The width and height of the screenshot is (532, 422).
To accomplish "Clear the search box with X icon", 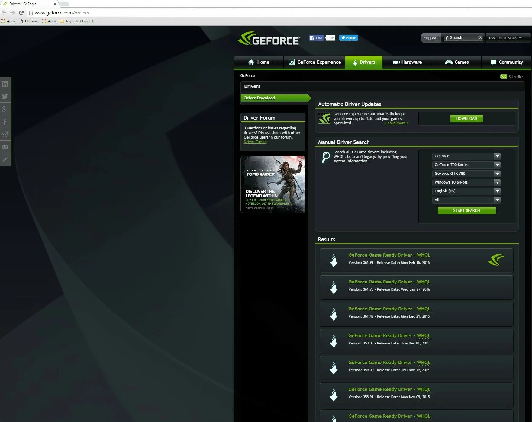I will click(480, 38).
